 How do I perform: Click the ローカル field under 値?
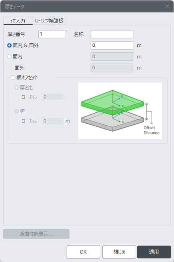coord(53,121)
